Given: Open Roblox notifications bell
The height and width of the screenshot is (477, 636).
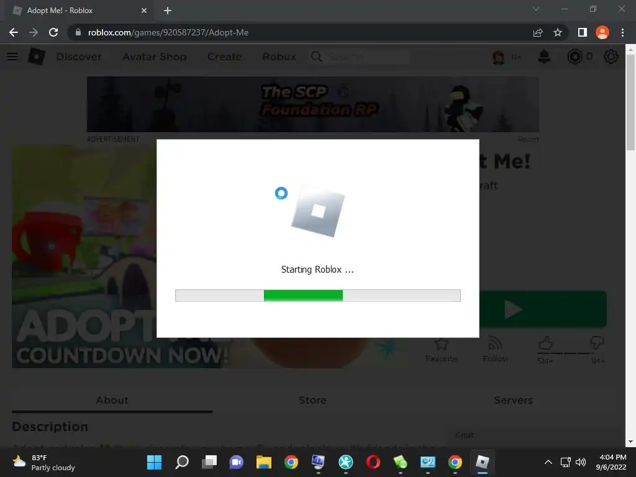Looking at the screenshot, I should (544, 57).
